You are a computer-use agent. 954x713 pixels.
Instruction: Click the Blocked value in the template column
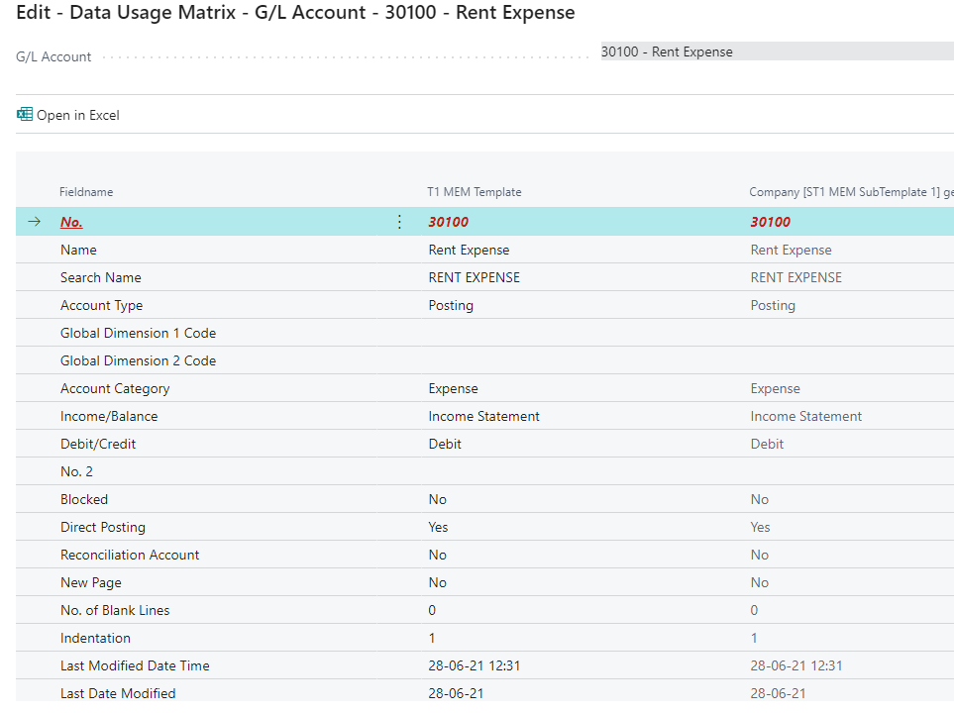[x=437, y=499]
